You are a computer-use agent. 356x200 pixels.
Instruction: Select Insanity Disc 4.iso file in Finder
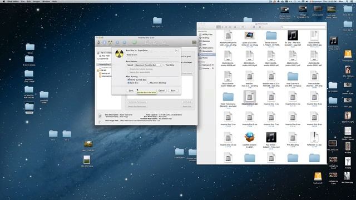[314, 98]
